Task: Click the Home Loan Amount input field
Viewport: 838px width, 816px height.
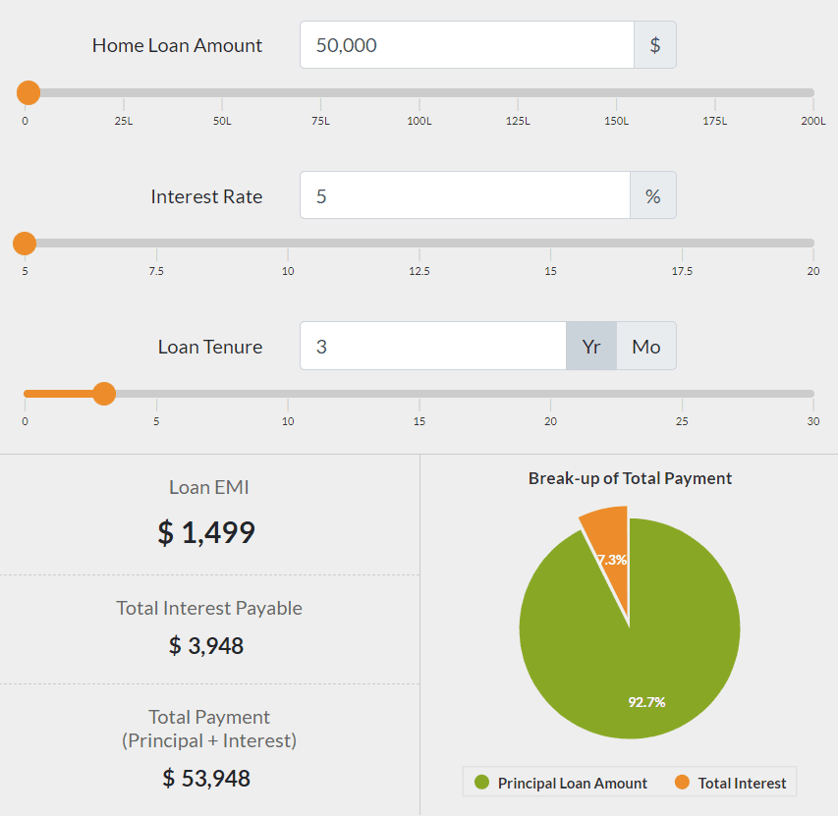Action: (466, 44)
